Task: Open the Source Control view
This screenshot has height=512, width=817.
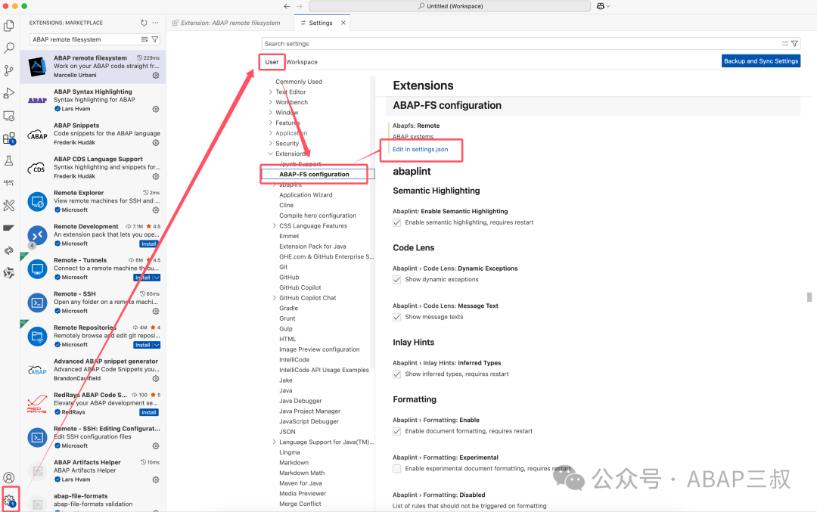Action: click(9, 70)
